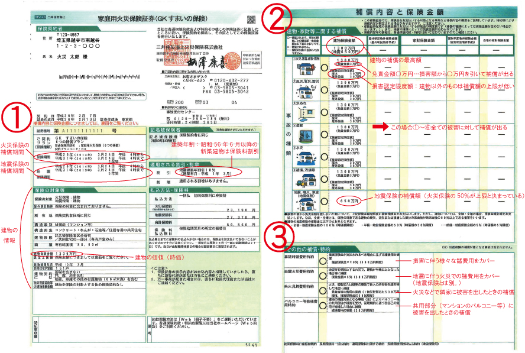This screenshot has width=525, height=353.
Task: Click the round red seal after the signature
Action: pos(232,61)
